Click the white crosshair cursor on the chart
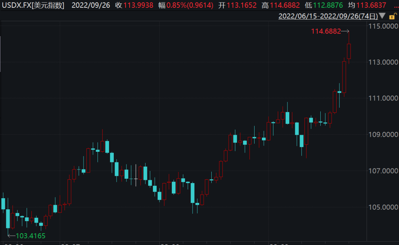The width and height of the screenshot is (399, 245). [x=136, y=179]
